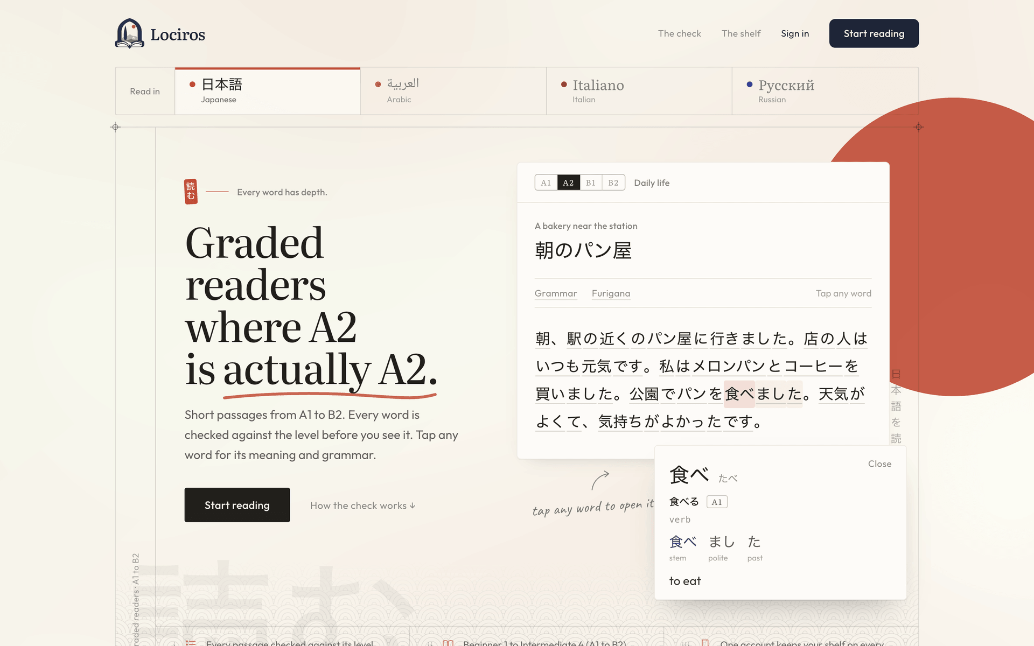This screenshot has width=1034, height=646.
Task: Switch to the Russian language tab
Action: [825, 91]
